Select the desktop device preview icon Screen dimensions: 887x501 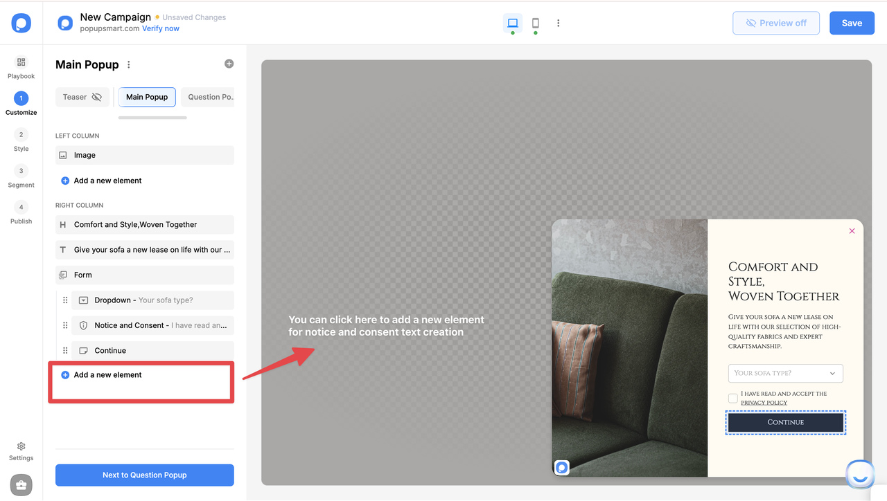(x=512, y=23)
